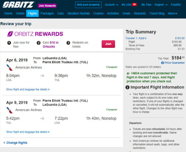Viewport: 186px width, 152px height.
Task: Click the Price Guarantee dollar icon
Action: (162, 63)
